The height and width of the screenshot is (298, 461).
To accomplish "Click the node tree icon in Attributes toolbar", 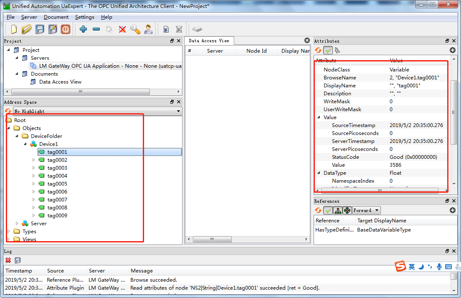I will click(337, 50).
